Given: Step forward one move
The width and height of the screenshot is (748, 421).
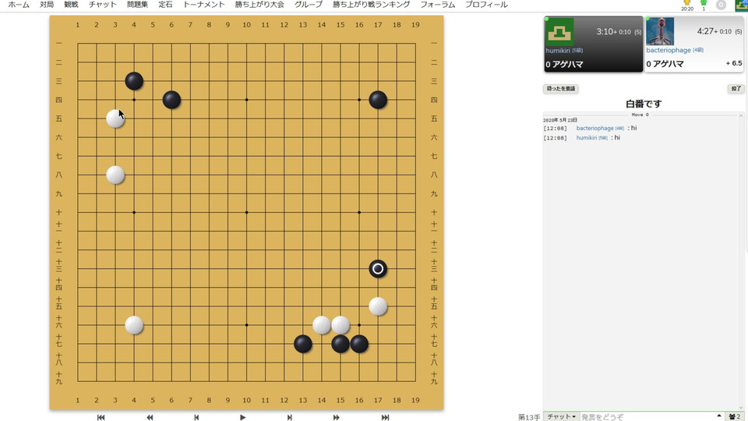Looking at the screenshot, I should point(290,417).
